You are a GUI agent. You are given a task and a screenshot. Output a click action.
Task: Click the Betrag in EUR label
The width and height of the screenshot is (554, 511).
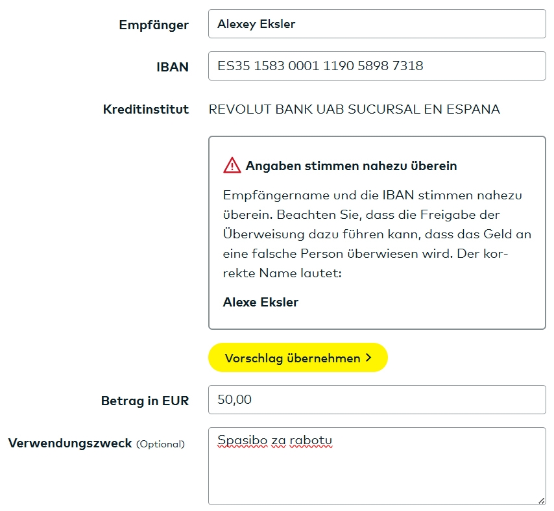click(x=145, y=401)
